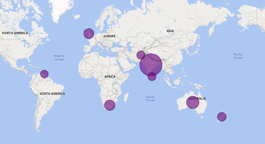This screenshot has width=265, height=144.
Task: Click the EUROPE map label
Action: click(x=109, y=36)
